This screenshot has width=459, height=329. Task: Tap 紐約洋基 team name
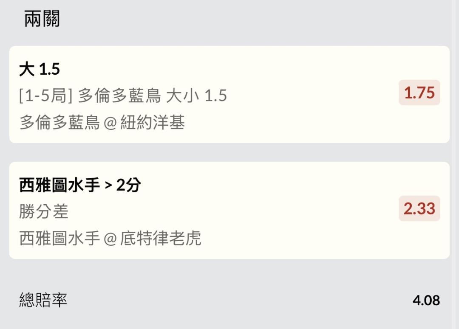pos(153,123)
